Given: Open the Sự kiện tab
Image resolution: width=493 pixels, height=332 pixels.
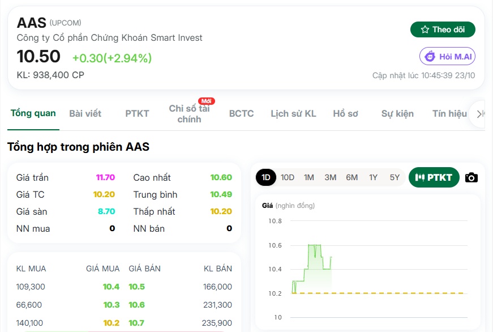Looking at the screenshot, I should click(397, 114).
